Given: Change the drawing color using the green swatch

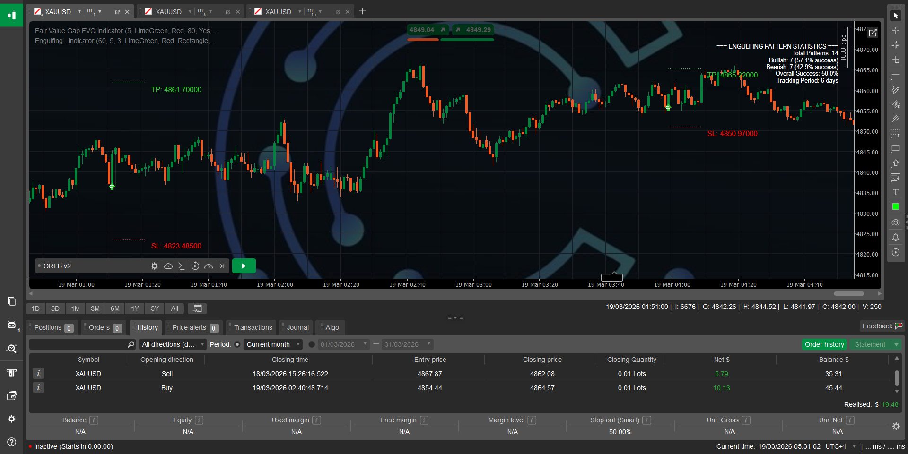Looking at the screenshot, I should pyautogui.click(x=895, y=206).
